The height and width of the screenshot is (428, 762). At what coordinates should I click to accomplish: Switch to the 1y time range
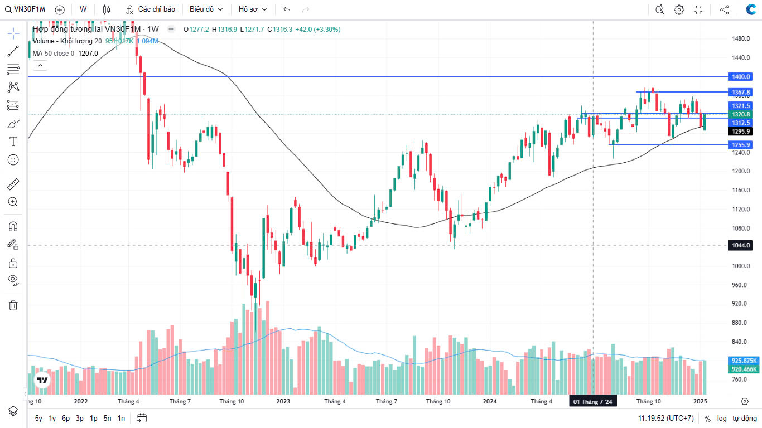pos(52,418)
